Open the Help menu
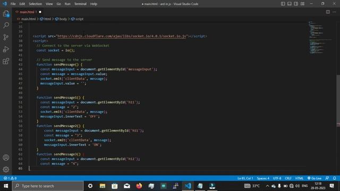Viewport: 340px width, 191px height. coord(93,4)
